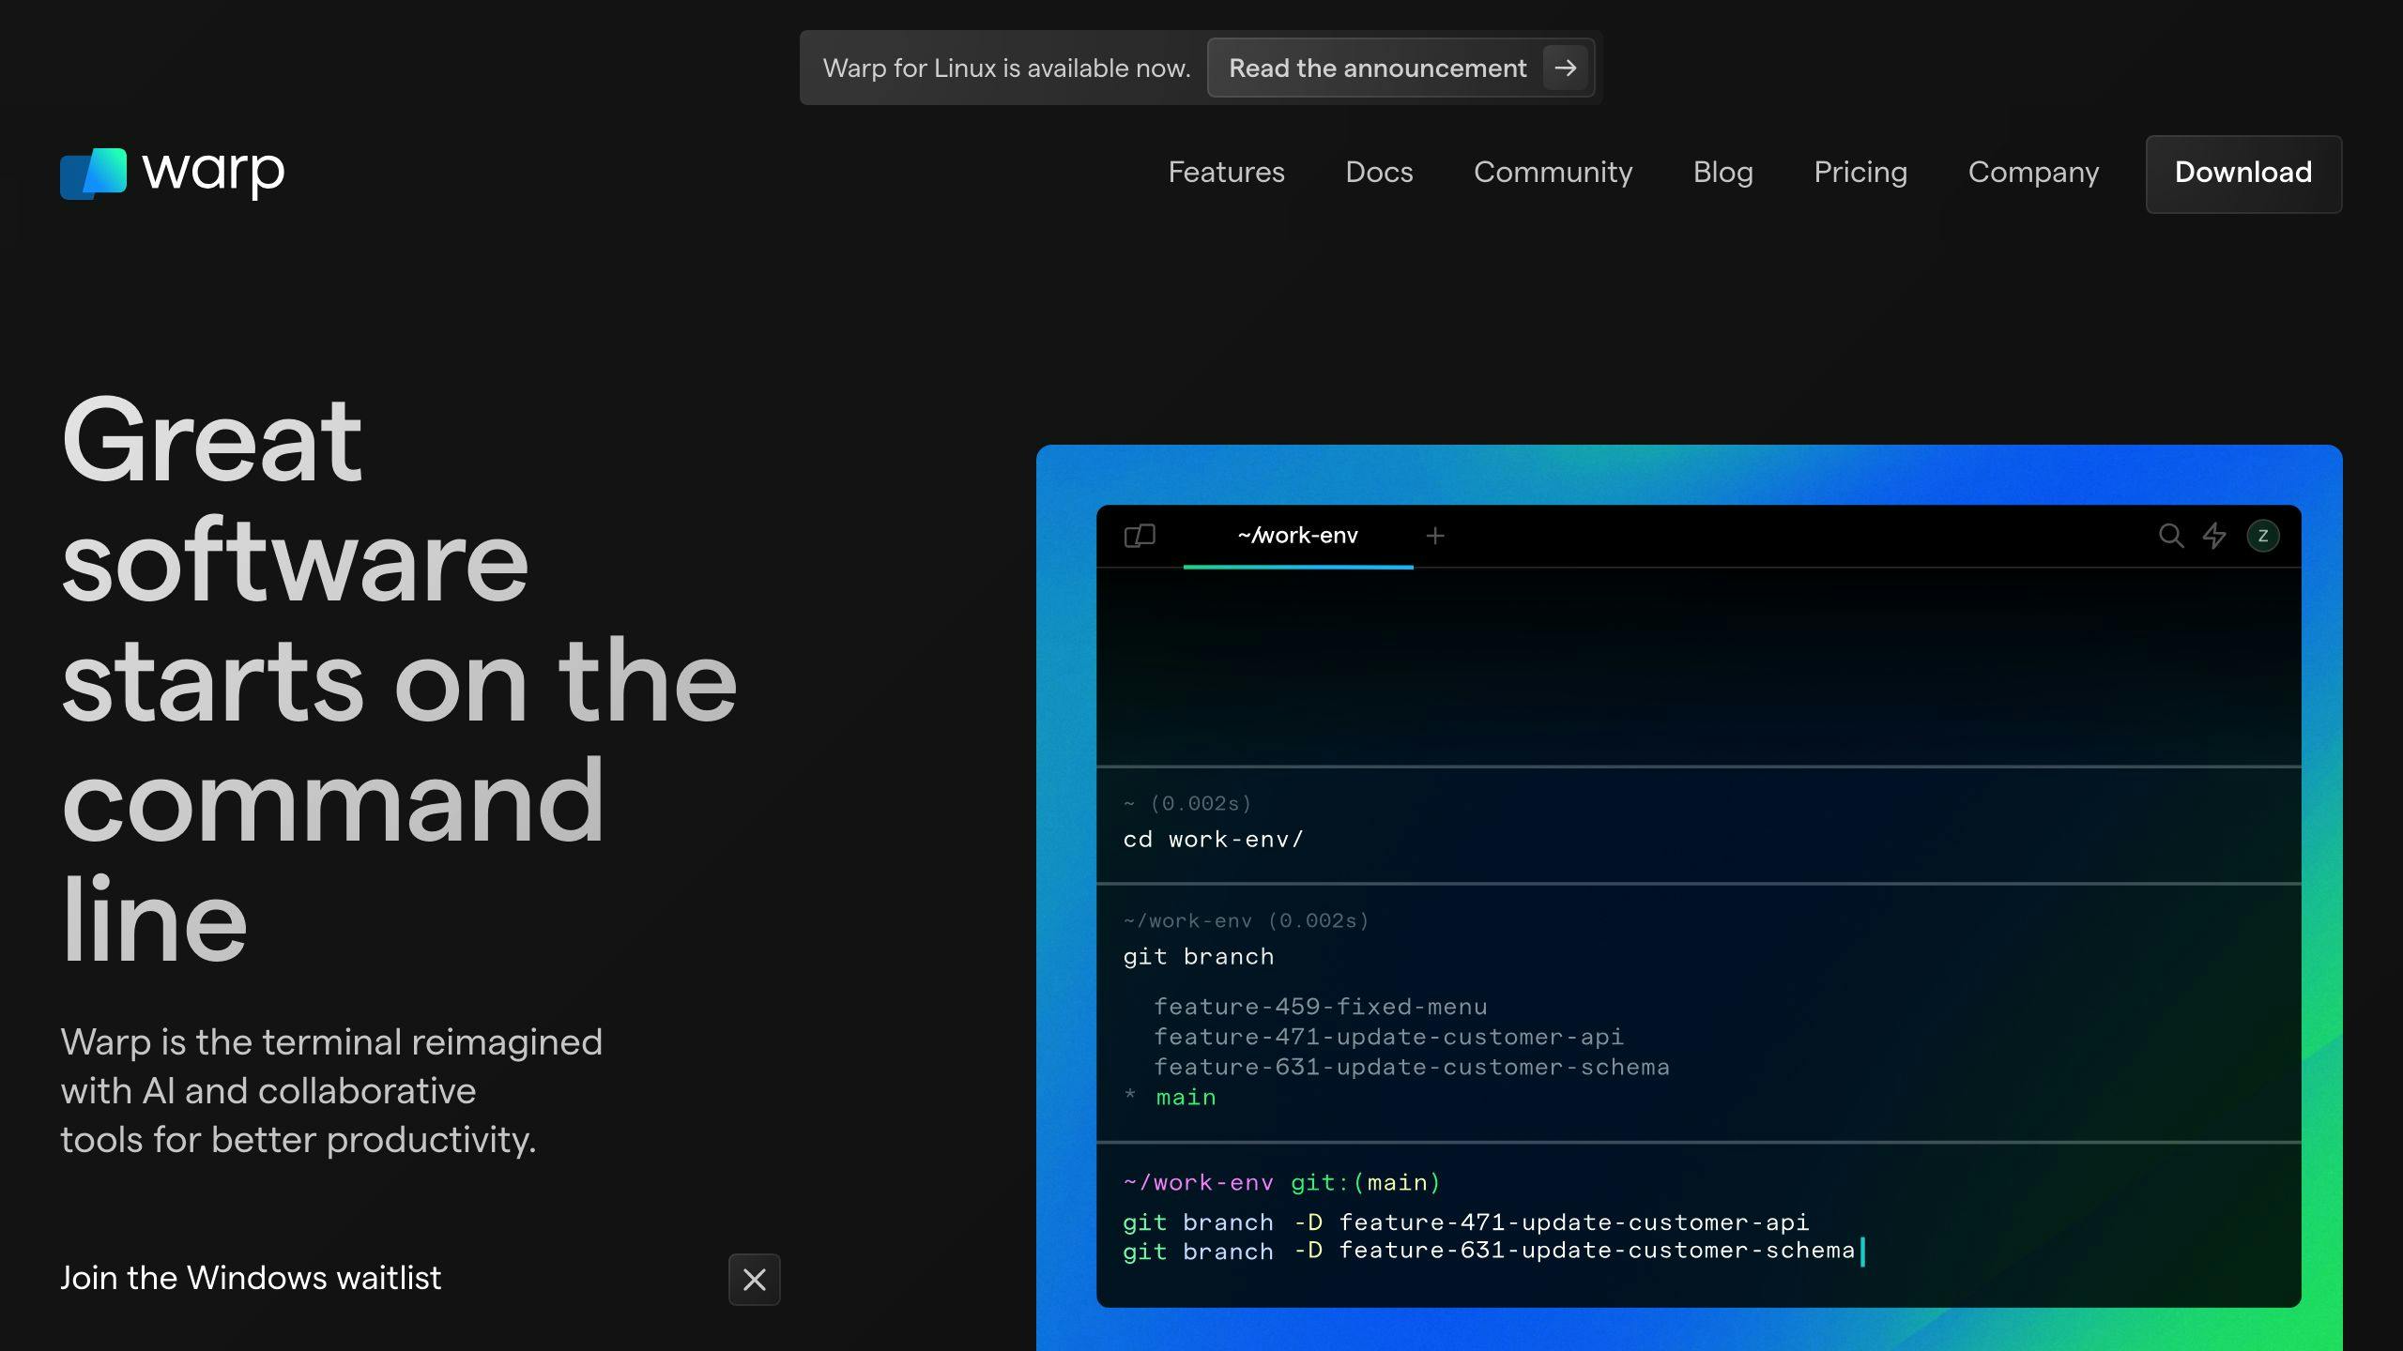This screenshot has width=2403, height=1351.
Task: Open the Company menu
Action: tap(2032, 173)
